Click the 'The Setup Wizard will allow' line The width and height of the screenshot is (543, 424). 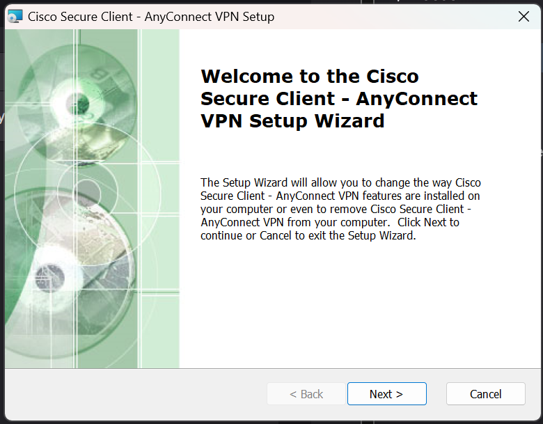[x=340, y=182]
